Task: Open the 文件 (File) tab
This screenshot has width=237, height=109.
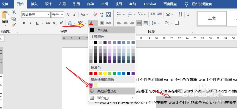Action: pos(5,4)
